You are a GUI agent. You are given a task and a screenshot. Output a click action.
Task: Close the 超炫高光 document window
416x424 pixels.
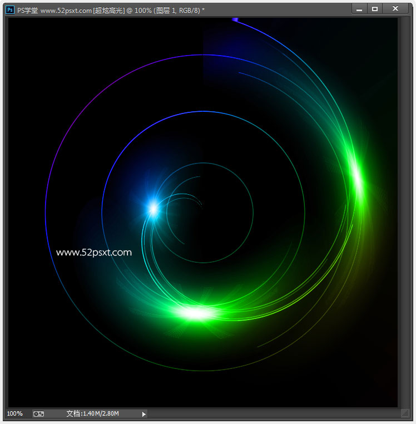[x=395, y=9]
